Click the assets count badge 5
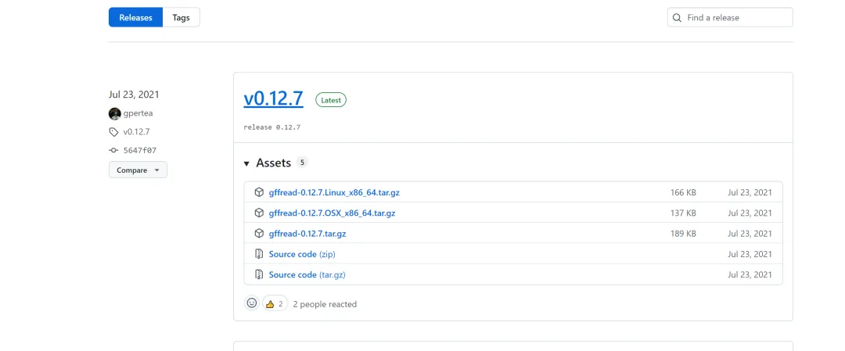The image size is (845, 351). click(x=302, y=163)
